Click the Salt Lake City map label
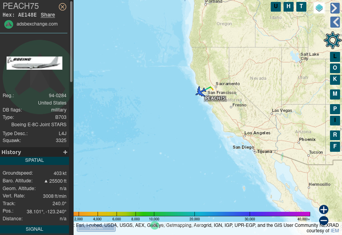Viewport: 342px width, 235px height. pos(310,56)
